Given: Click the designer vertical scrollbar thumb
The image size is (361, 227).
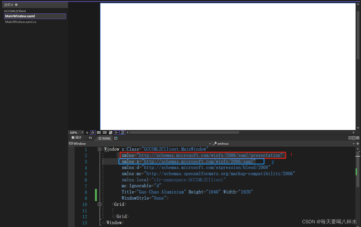Looking at the screenshot, I should pos(358,35).
